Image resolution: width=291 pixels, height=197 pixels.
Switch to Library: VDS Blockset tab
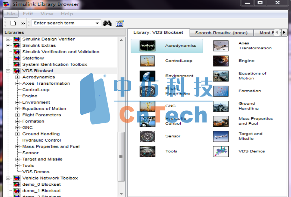pos(158,32)
